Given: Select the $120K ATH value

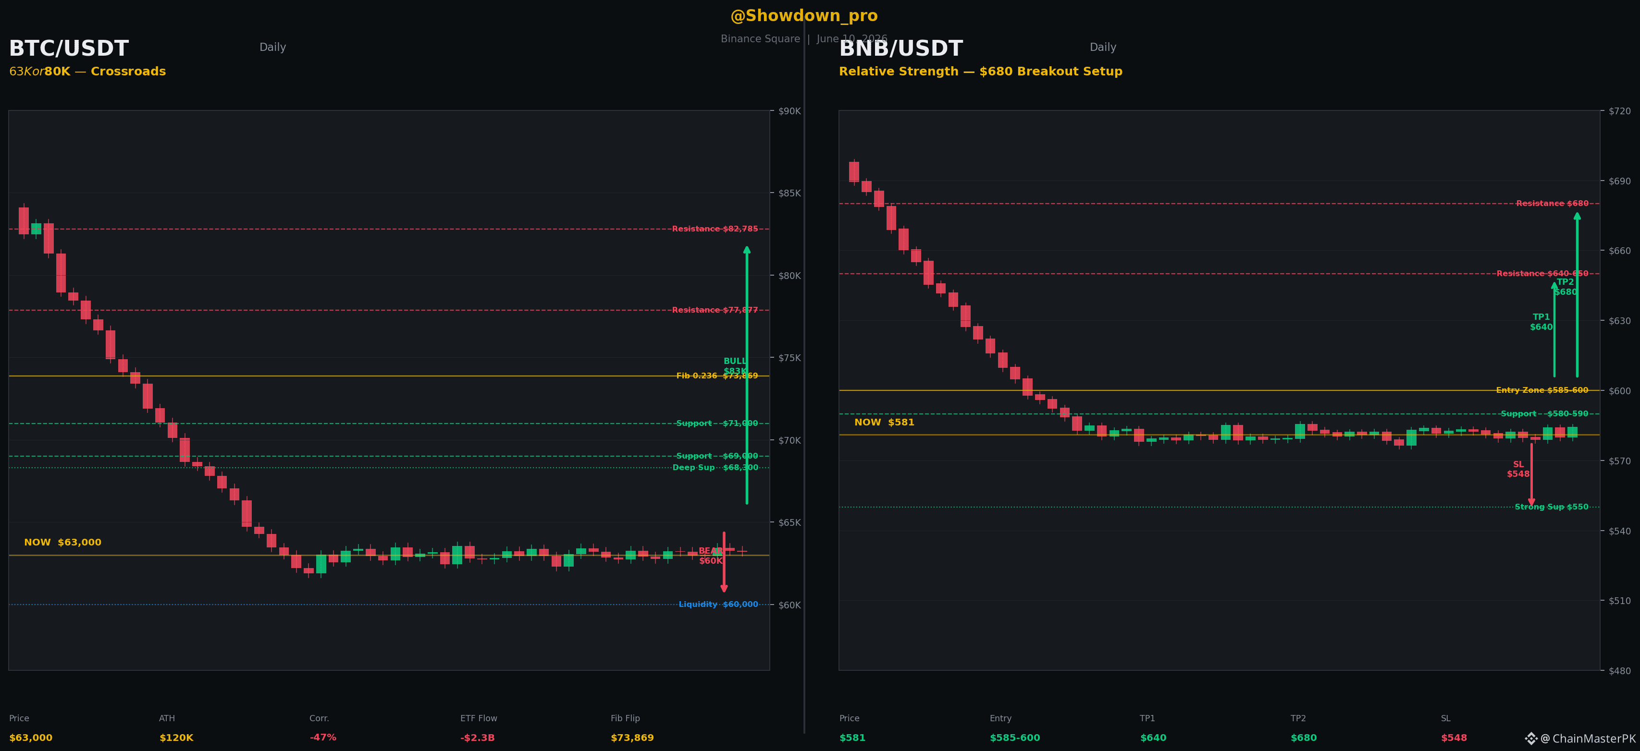Looking at the screenshot, I should pyautogui.click(x=176, y=738).
